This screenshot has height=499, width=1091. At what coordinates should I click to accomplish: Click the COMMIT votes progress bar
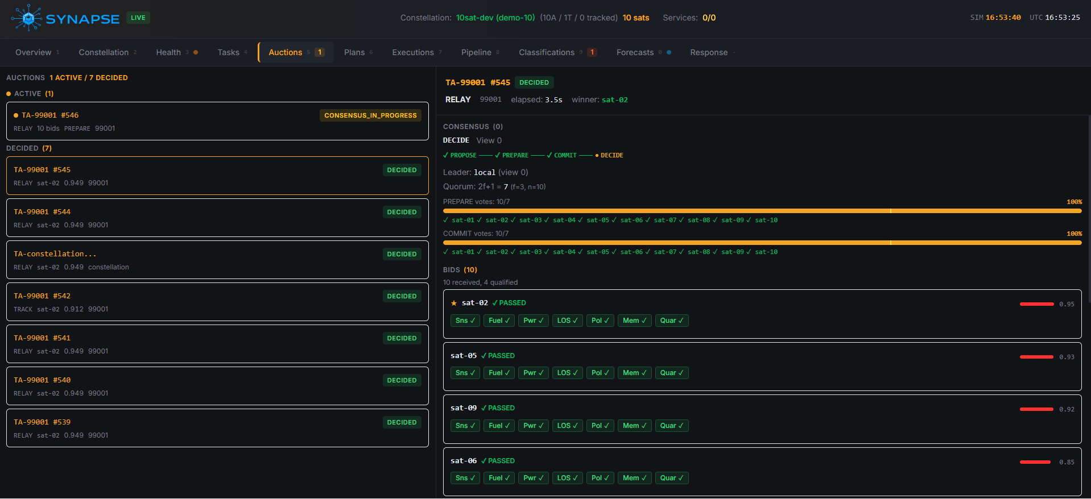762,243
